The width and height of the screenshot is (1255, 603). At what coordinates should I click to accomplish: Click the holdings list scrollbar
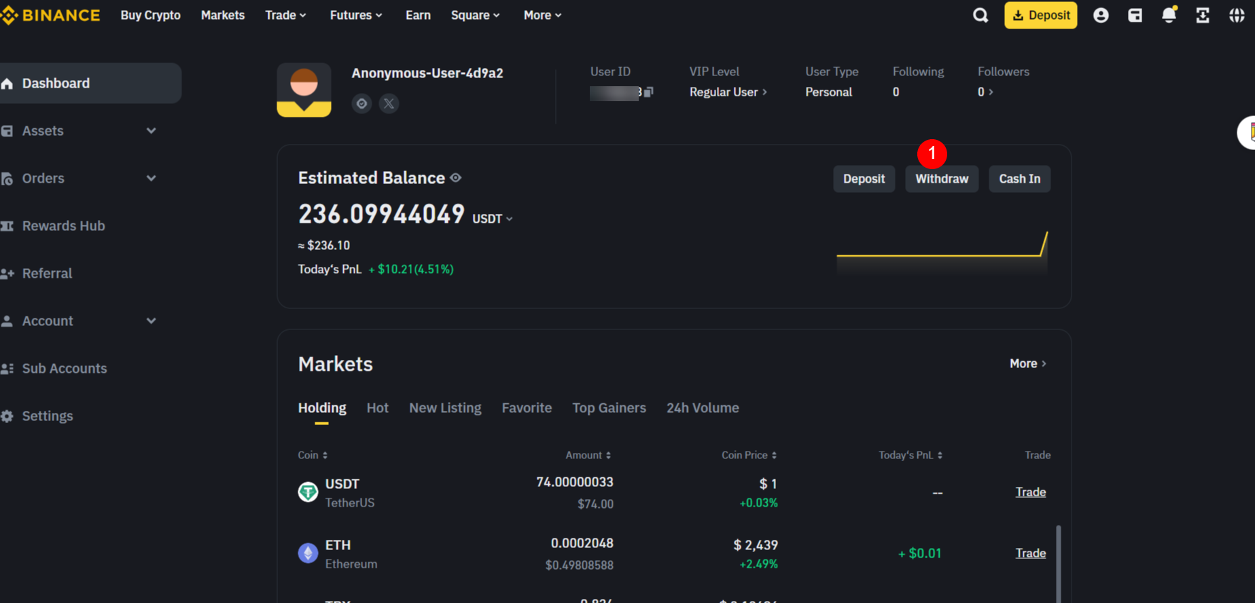pyautogui.click(x=1058, y=564)
